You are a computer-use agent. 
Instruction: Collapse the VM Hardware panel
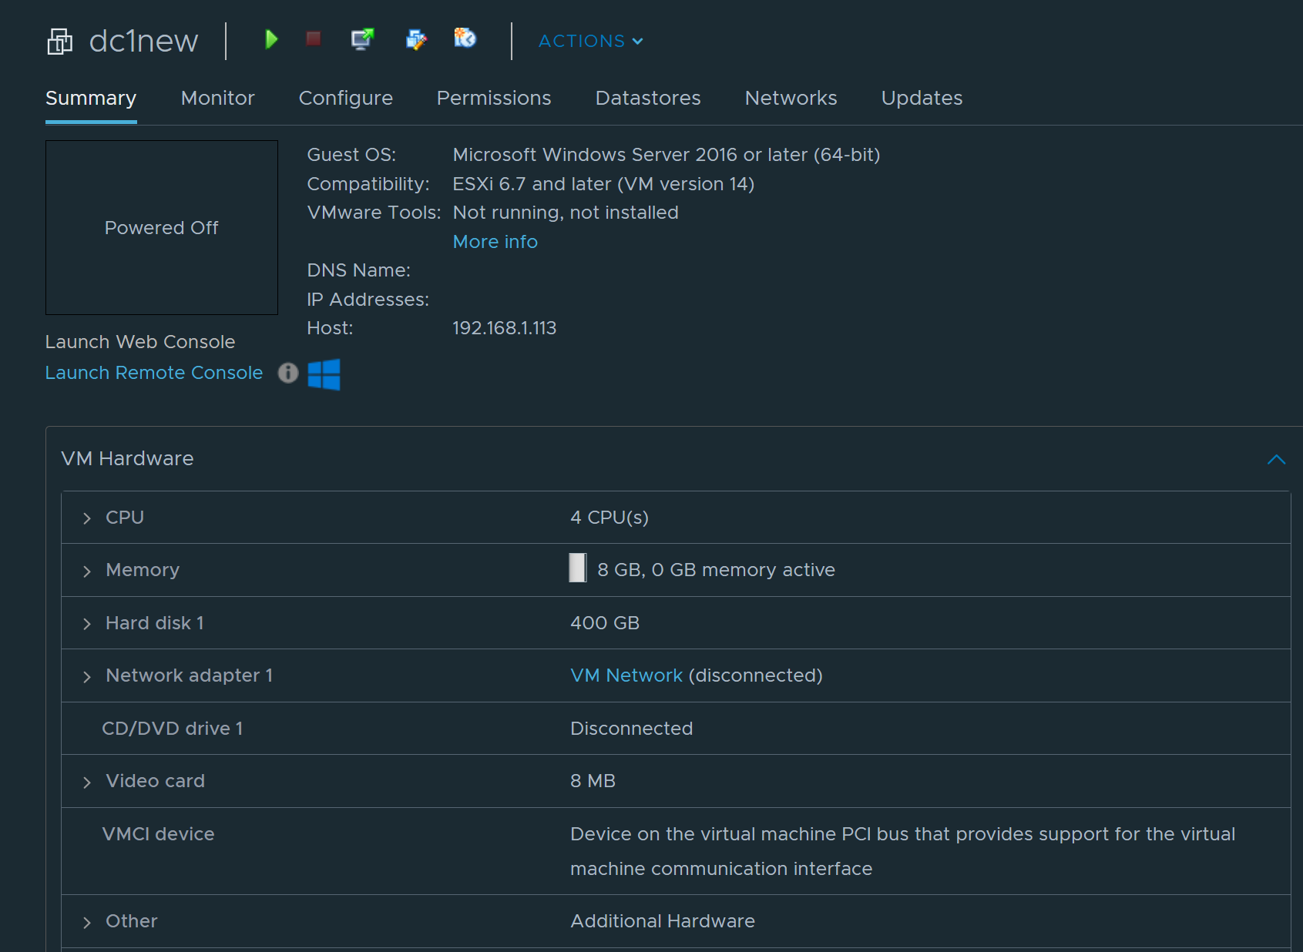1276,459
